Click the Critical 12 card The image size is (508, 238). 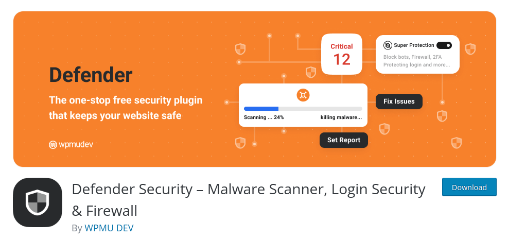(341, 54)
